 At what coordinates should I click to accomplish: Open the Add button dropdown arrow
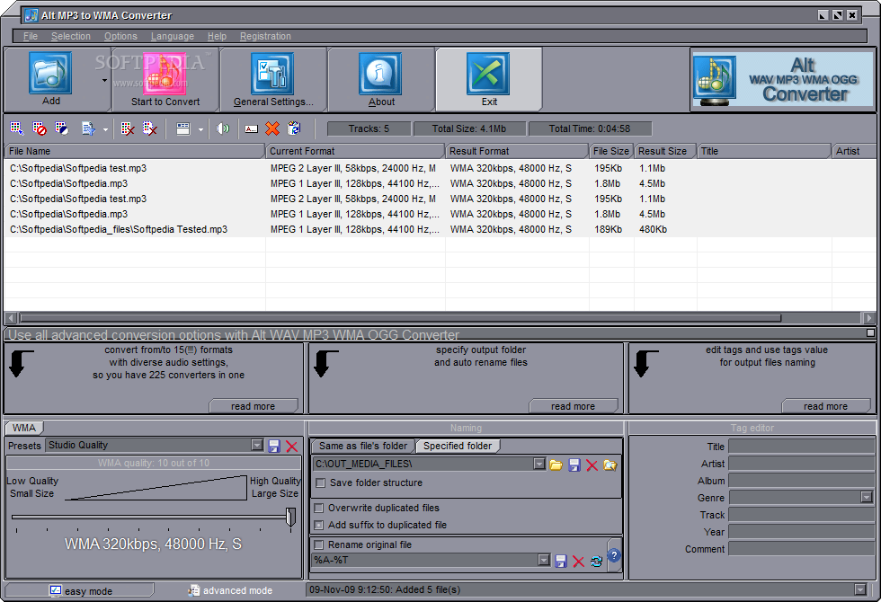pyautogui.click(x=104, y=81)
